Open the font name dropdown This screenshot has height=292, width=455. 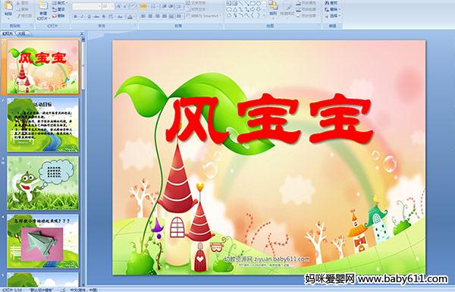pos(86,6)
